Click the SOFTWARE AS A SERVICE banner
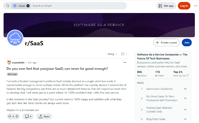The width and height of the screenshot is (199, 123). (x=99, y=25)
